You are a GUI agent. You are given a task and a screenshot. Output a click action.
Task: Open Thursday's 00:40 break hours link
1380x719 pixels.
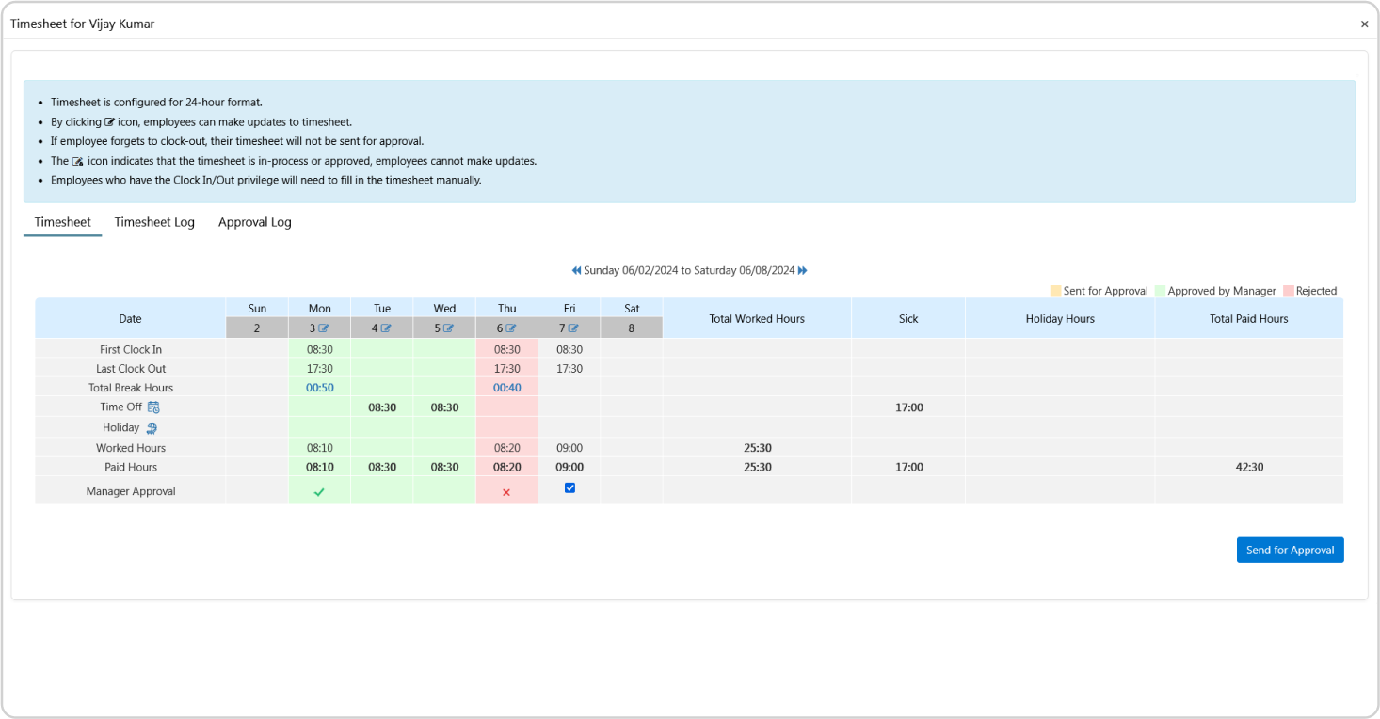point(506,388)
